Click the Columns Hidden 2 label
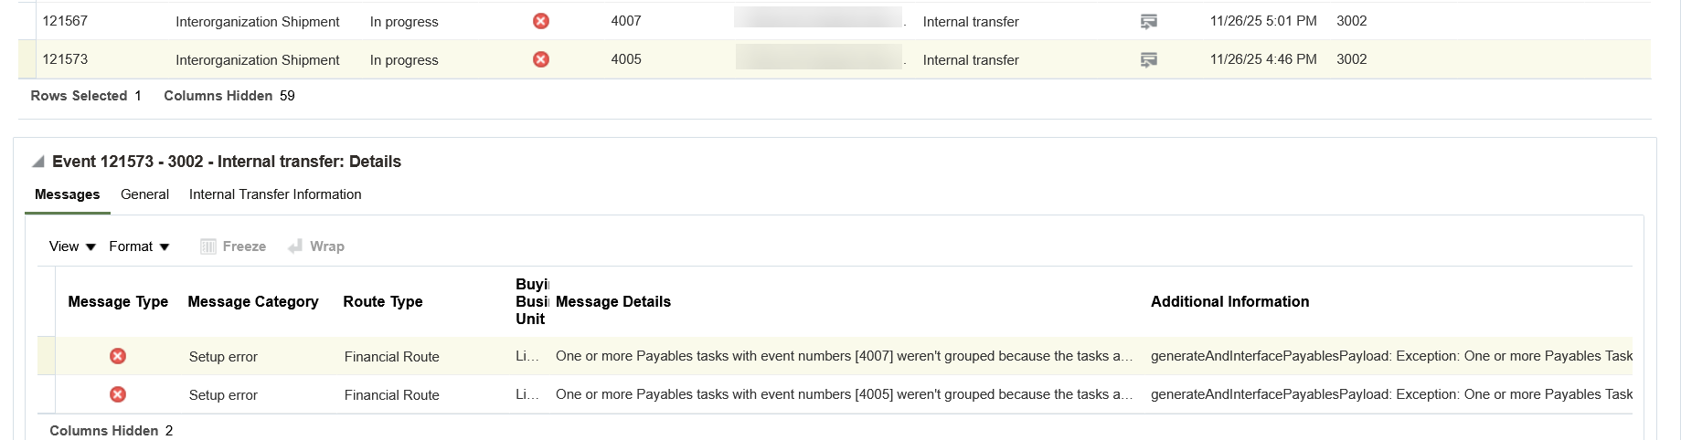The height and width of the screenshot is (440, 1681). coord(112,431)
